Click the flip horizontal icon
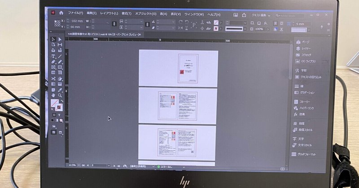 point(181,28)
